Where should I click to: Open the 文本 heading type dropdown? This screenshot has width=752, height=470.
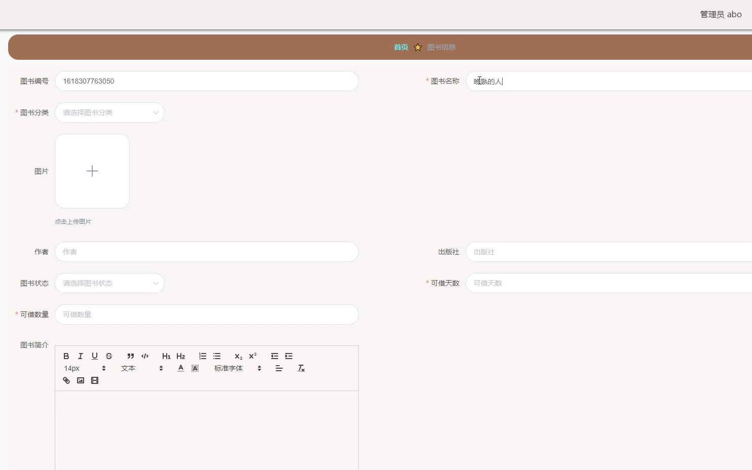[142, 368]
